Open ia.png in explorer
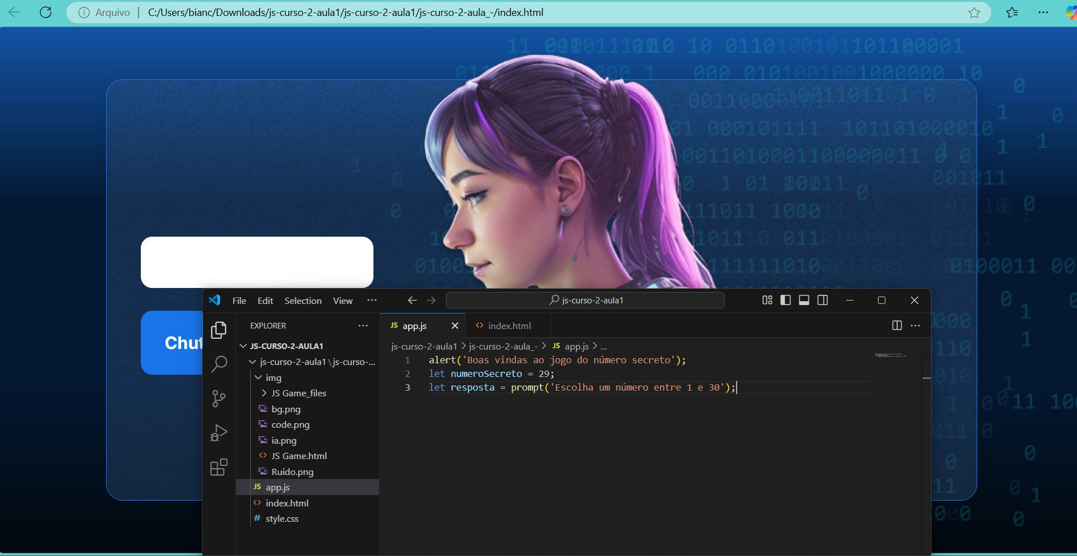Viewport: 1077px width, 556px height. (x=308, y=440)
